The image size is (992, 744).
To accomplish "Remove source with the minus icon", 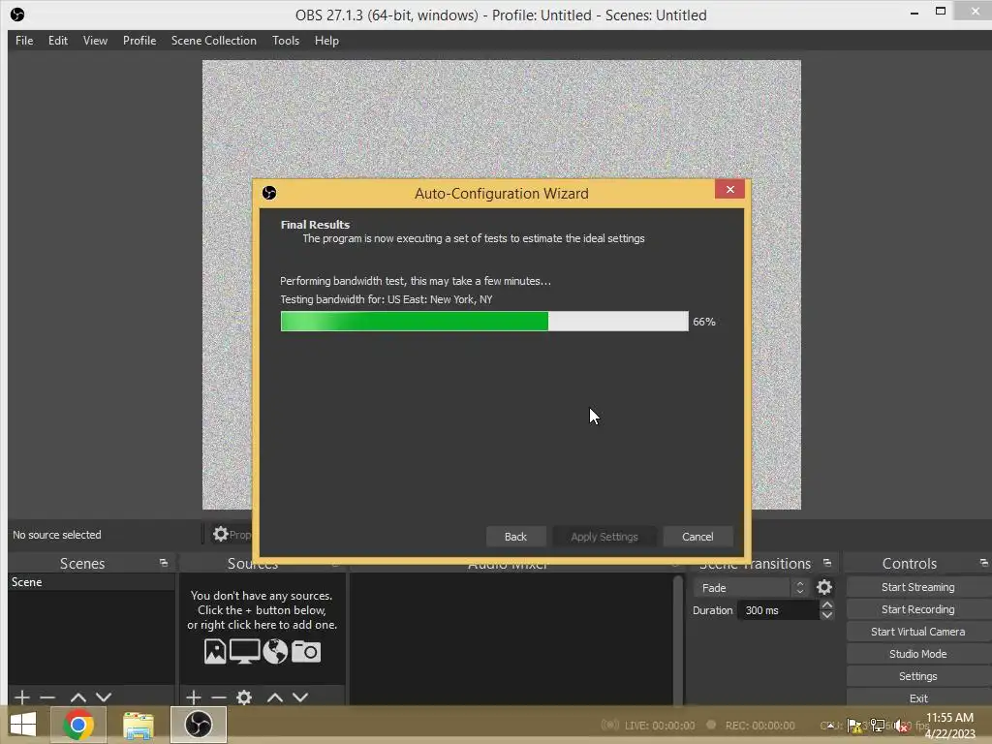I will [219, 697].
